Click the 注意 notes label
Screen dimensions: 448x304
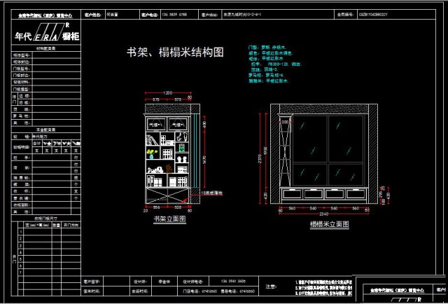pos(272,286)
